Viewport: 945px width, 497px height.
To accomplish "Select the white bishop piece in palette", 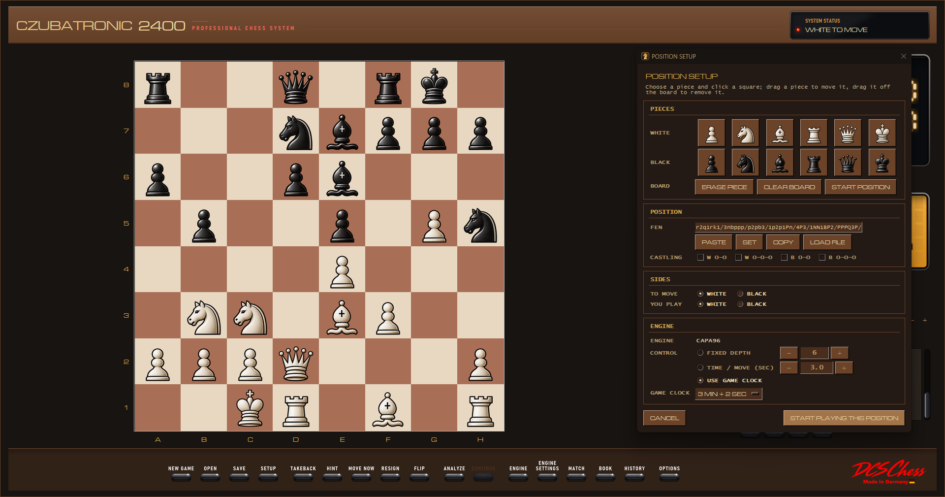I will [780, 133].
